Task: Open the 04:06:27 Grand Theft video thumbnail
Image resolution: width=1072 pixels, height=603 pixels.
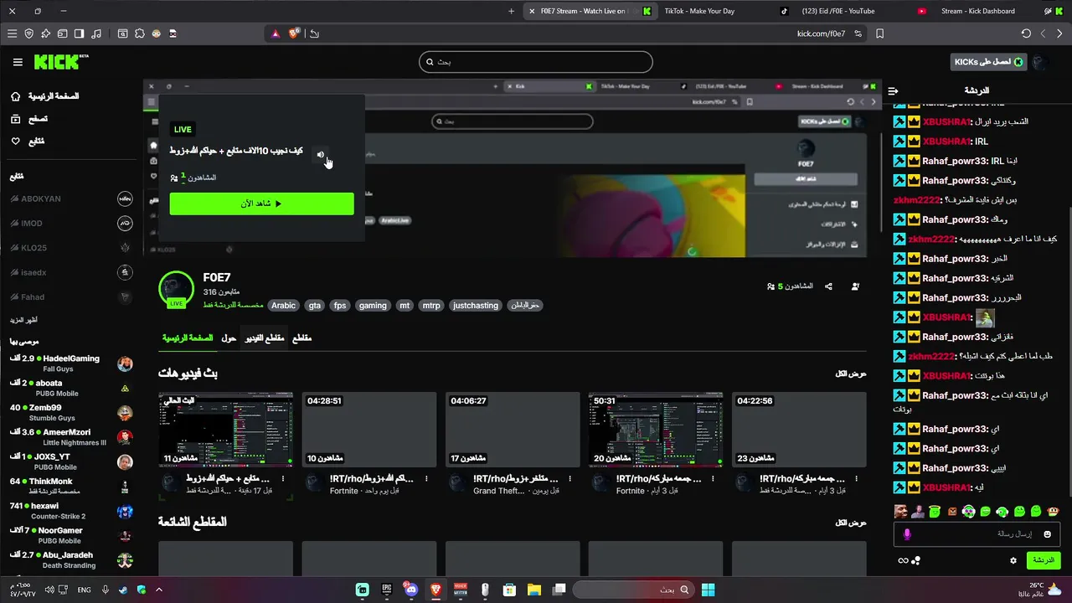Action: [x=513, y=430]
